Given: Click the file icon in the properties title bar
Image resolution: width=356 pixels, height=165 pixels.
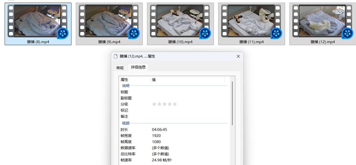Looking at the screenshot, I should 116,56.
